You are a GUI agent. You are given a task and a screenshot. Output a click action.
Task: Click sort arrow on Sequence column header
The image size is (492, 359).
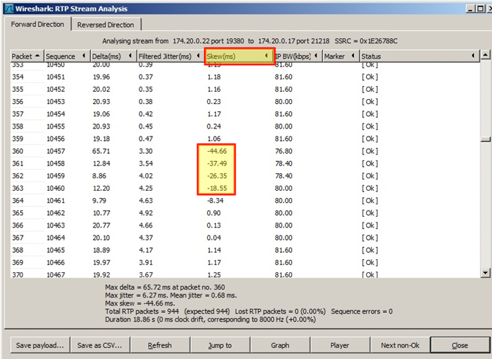[x=84, y=56]
